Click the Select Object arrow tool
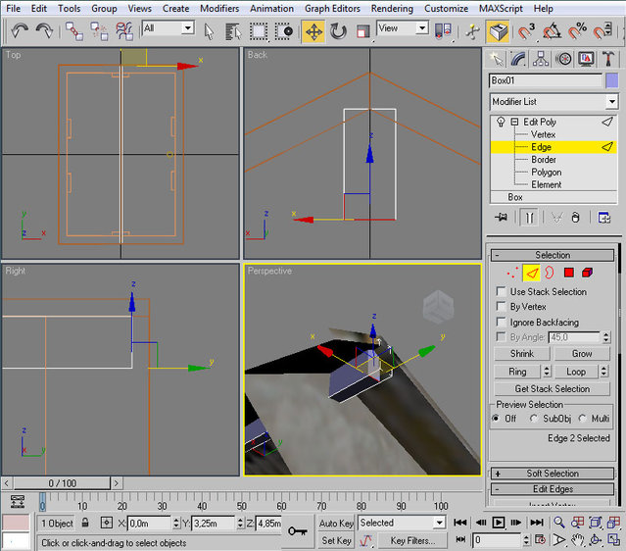This screenshot has height=551, width=626. (x=210, y=30)
